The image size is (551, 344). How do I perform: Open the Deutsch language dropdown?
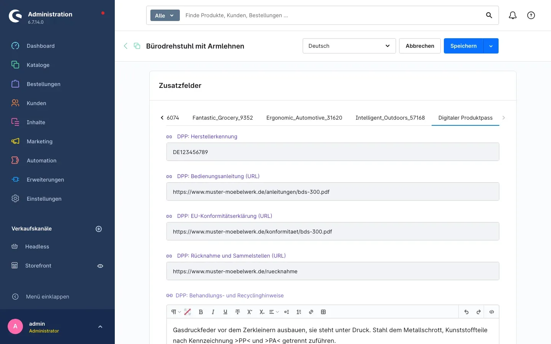click(x=349, y=46)
